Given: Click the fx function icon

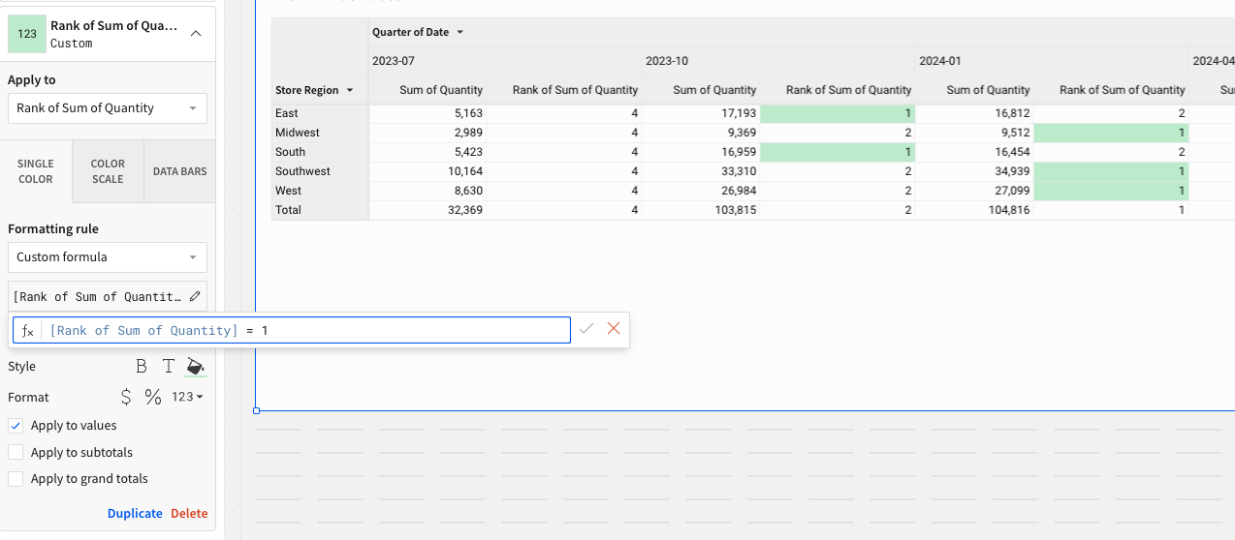Looking at the screenshot, I should click(x=28, y=331).
